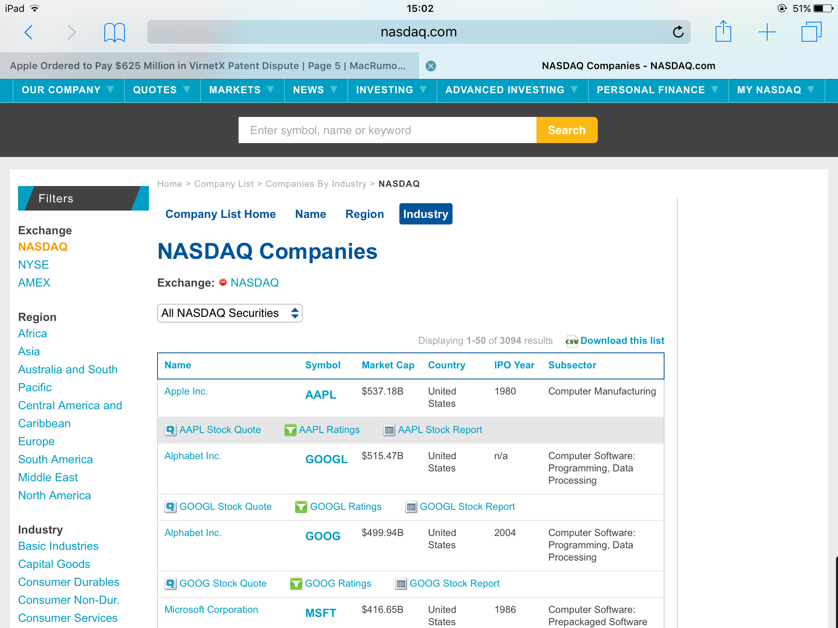Expand the Quotes menu
838x628 pixels.
click(162, 90)
